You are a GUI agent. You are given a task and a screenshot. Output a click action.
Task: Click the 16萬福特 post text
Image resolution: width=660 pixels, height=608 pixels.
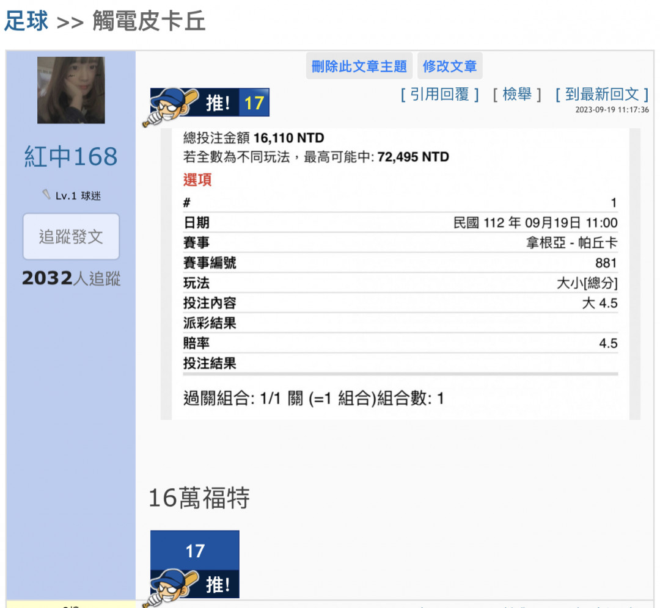tap(199, 498)
